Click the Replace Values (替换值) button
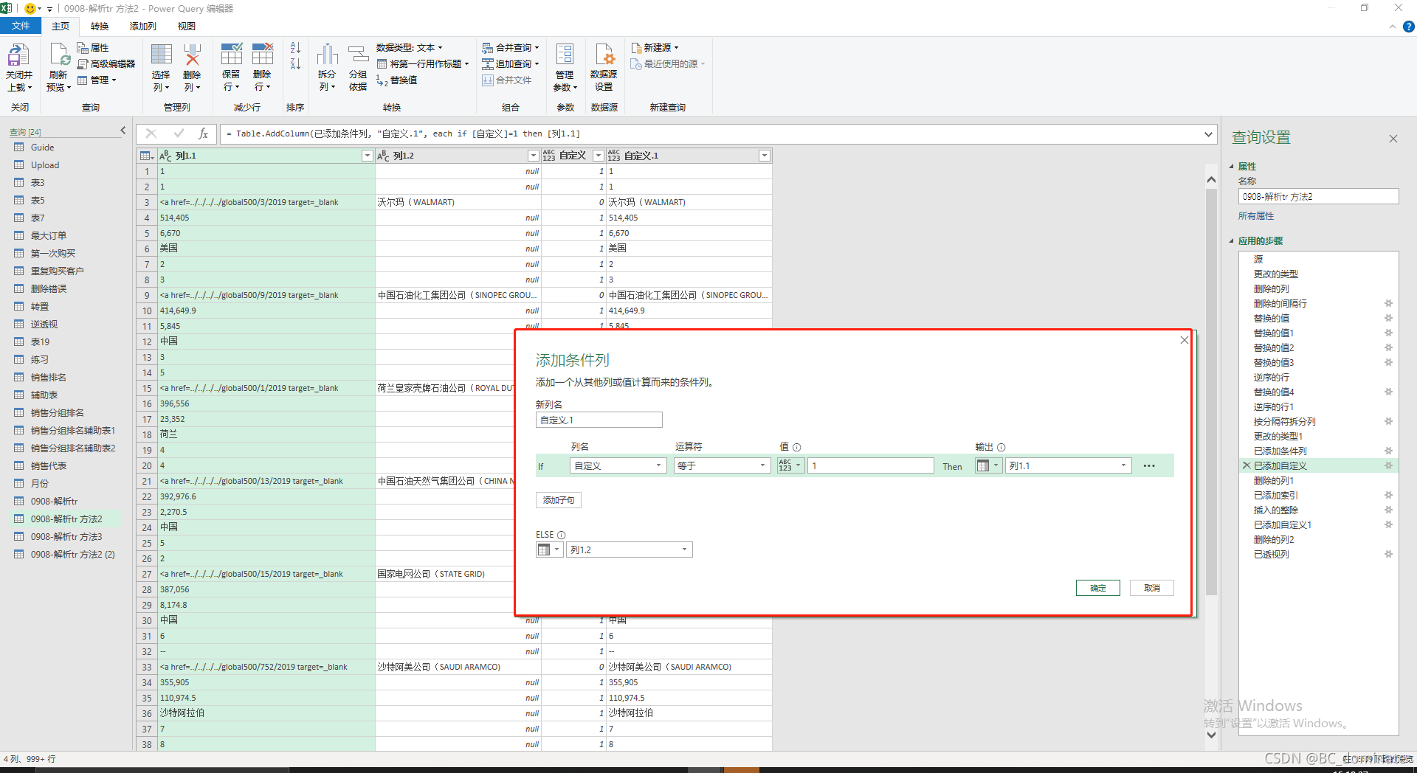The width and height of the screenshot is (1417, 773). point(397,80)
